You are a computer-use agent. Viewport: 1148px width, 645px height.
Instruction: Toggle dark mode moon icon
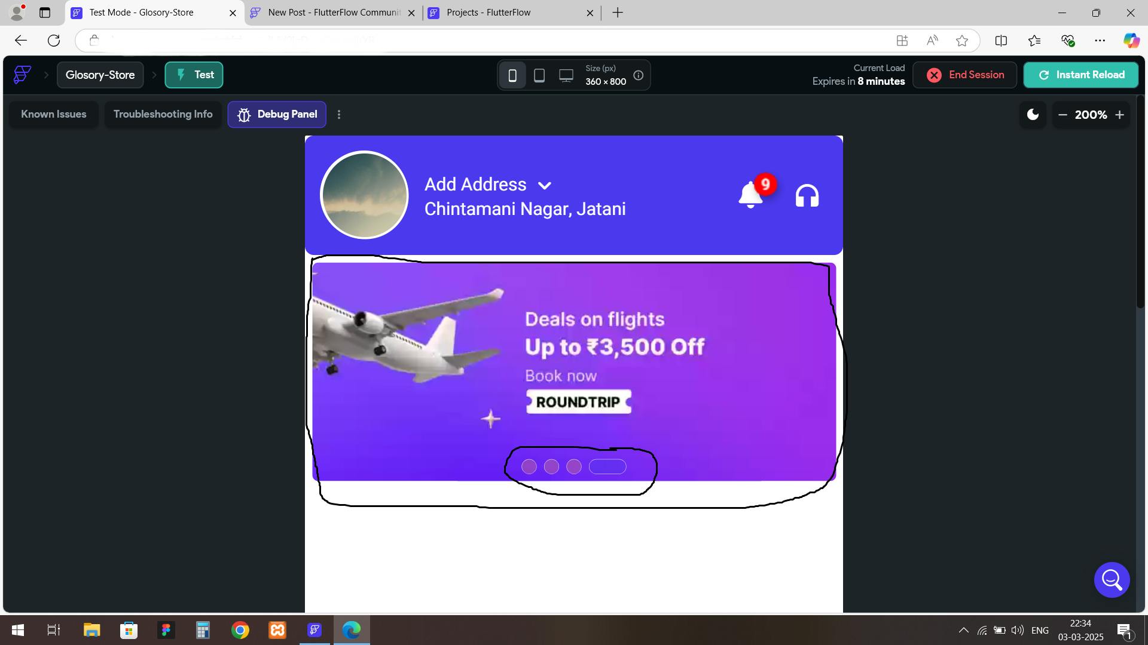(x=1033, y=115)
